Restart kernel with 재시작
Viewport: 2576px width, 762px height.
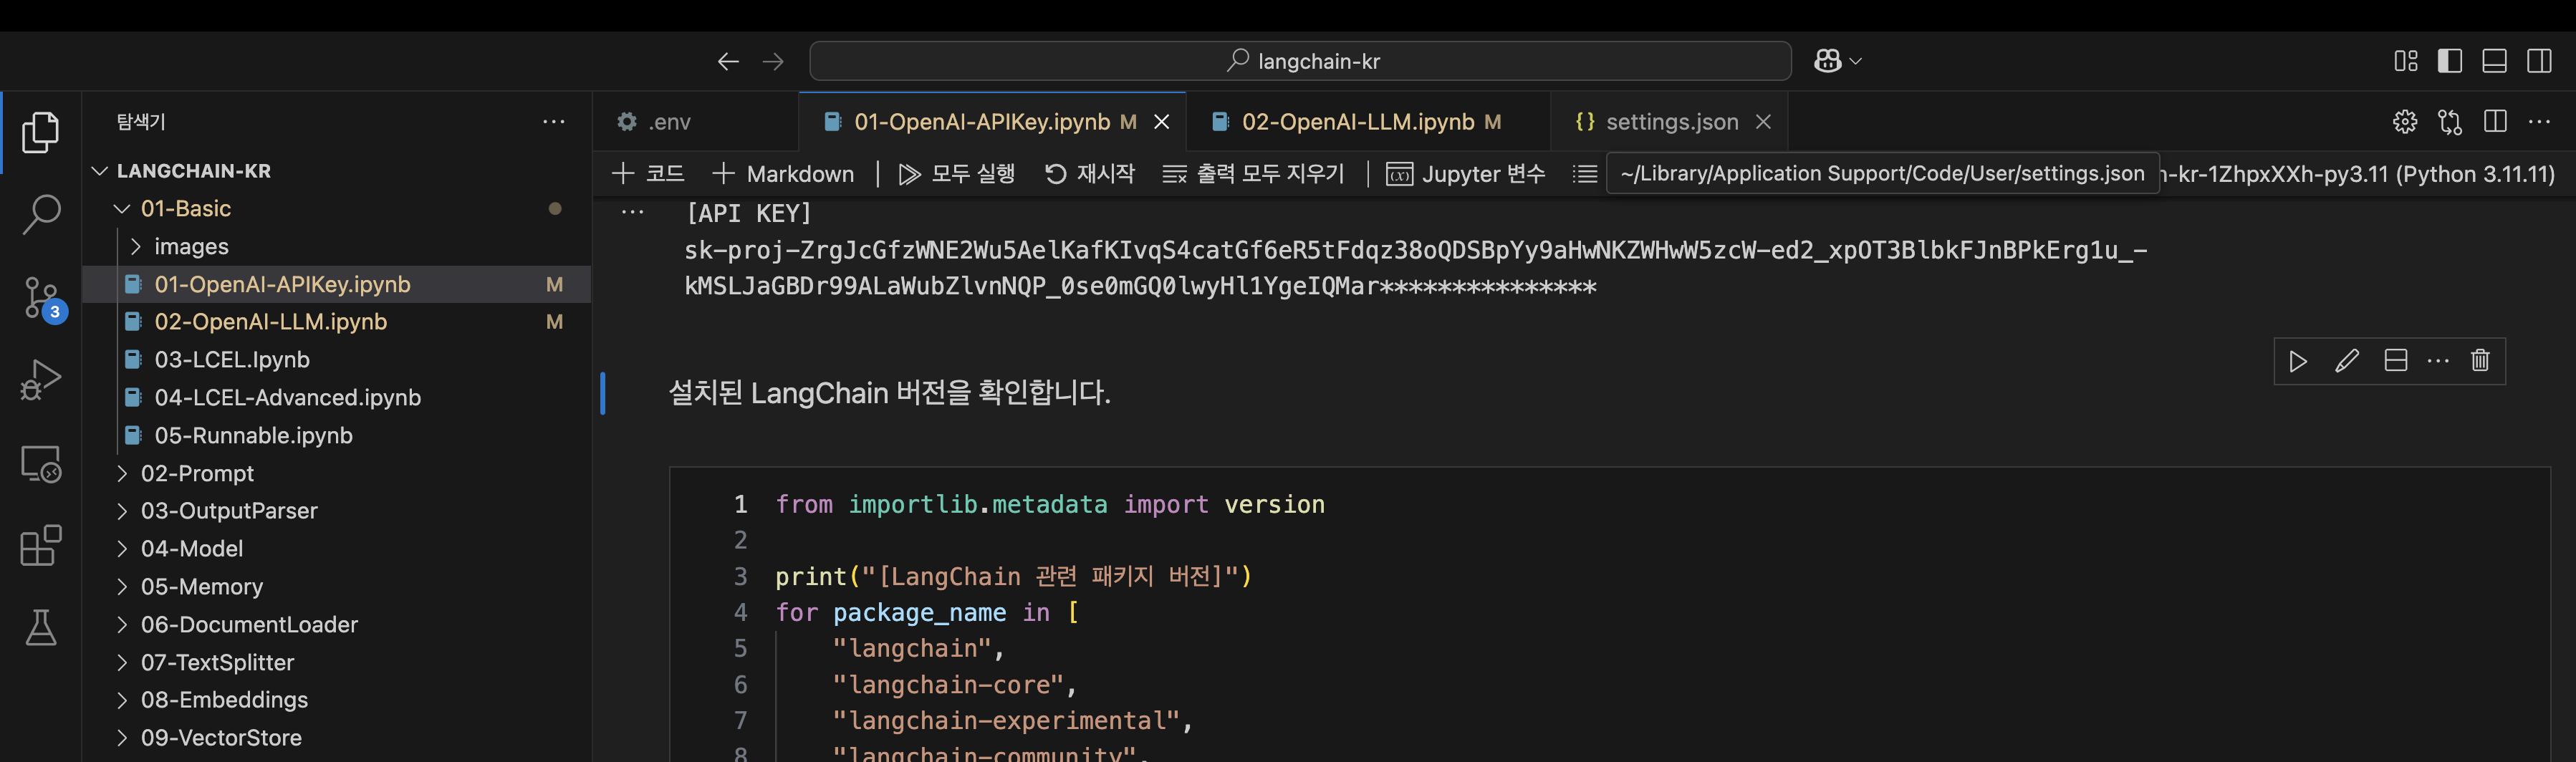coord(1090,174)
